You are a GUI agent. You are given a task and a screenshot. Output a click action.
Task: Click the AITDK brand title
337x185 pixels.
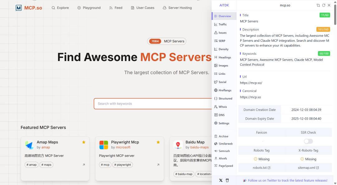[224, 5]
